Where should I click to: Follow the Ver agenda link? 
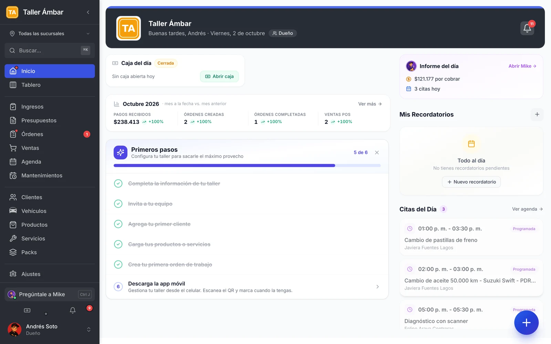[527, 209]
